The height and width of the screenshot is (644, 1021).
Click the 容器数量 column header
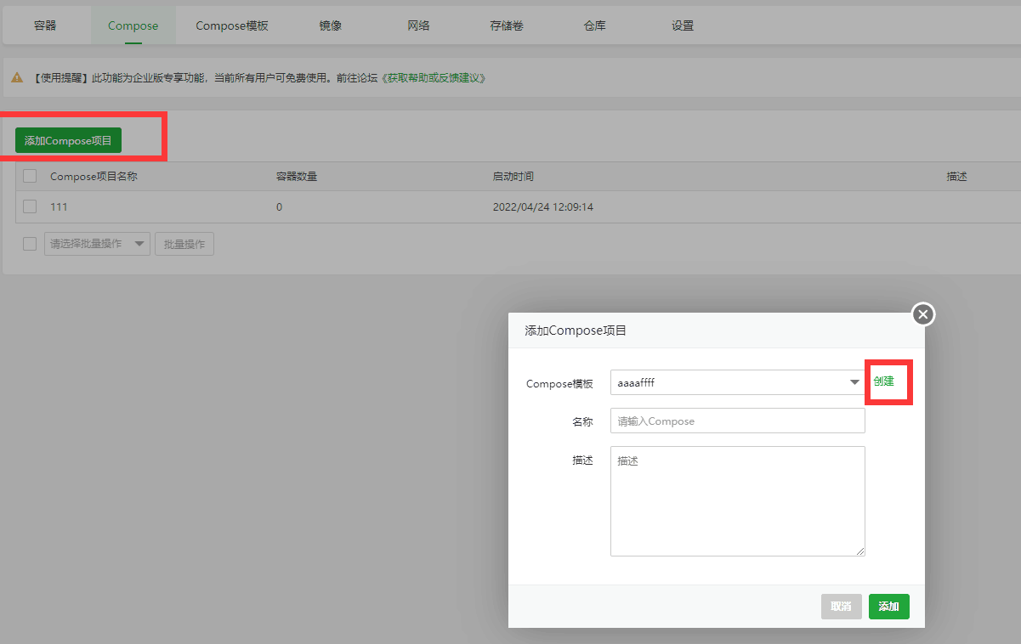click(x=297, y=177)
